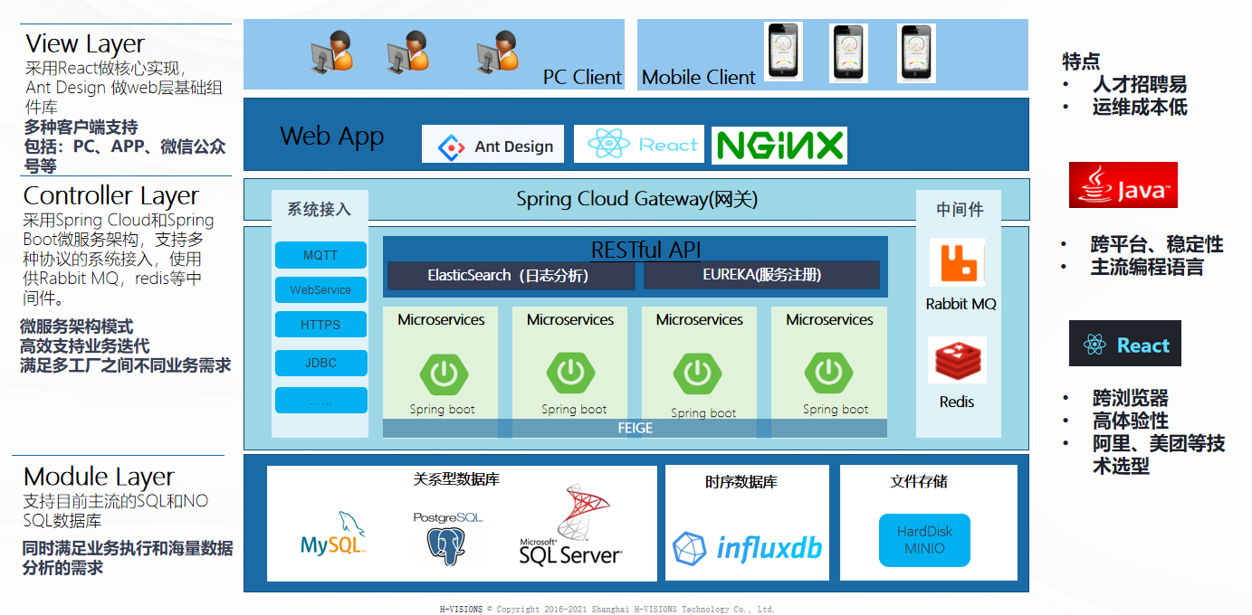The width and height of the screenshot is (1252, 615).
Task: Click the WebService protocol box
Action: 321,290
